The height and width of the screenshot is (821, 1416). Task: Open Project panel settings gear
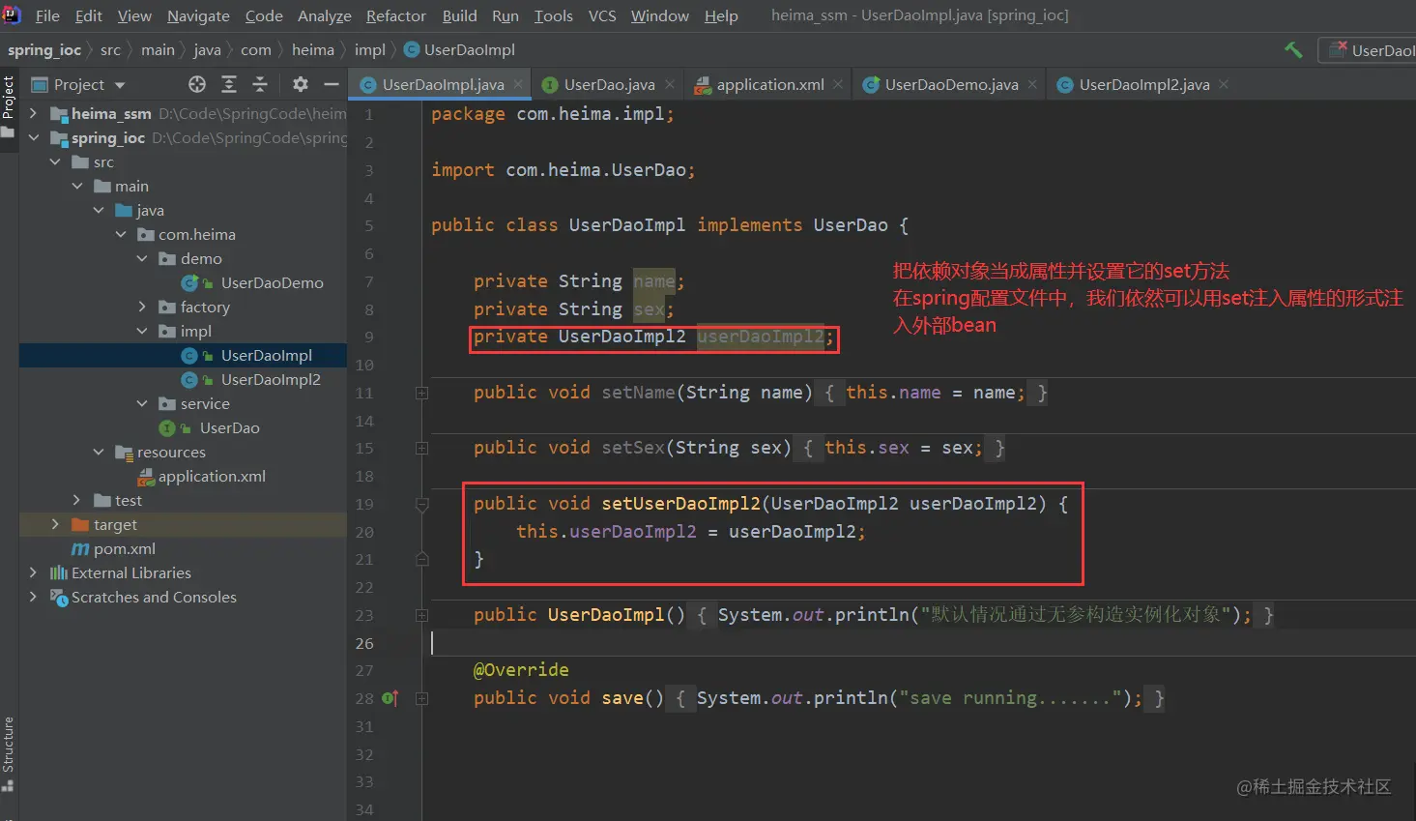click(x=301, y=84)
